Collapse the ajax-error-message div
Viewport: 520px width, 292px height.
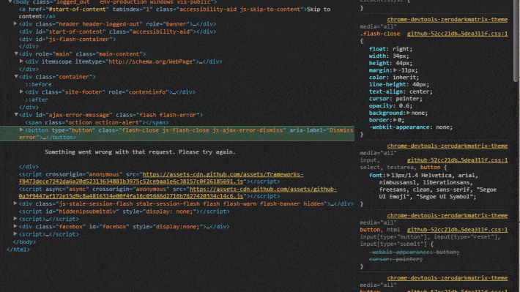click(x=16, y=115)
